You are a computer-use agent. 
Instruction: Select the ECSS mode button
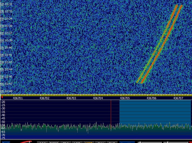tap(53, 142)
